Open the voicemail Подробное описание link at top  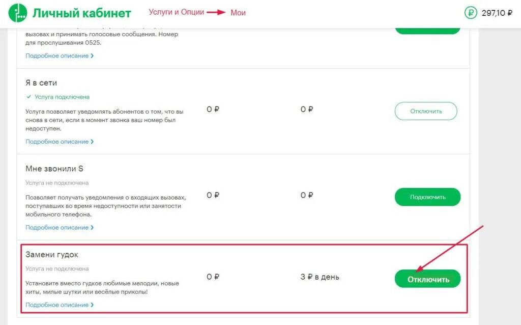coord(60,56)
